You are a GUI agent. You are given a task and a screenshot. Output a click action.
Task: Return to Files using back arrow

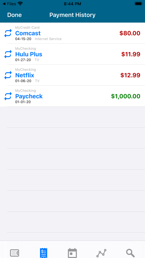pyautogui.click(x=10, y=4)
